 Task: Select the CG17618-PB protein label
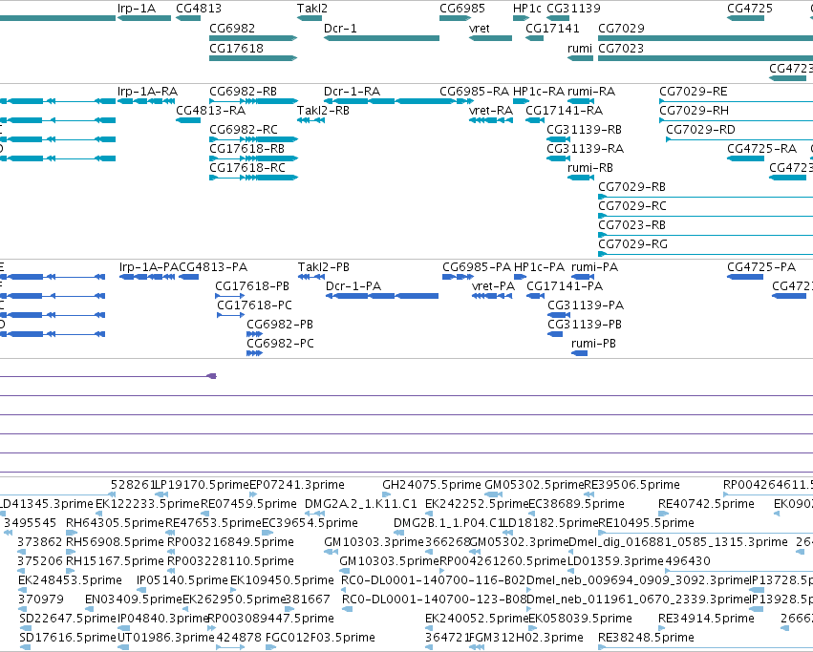(252, 286)
